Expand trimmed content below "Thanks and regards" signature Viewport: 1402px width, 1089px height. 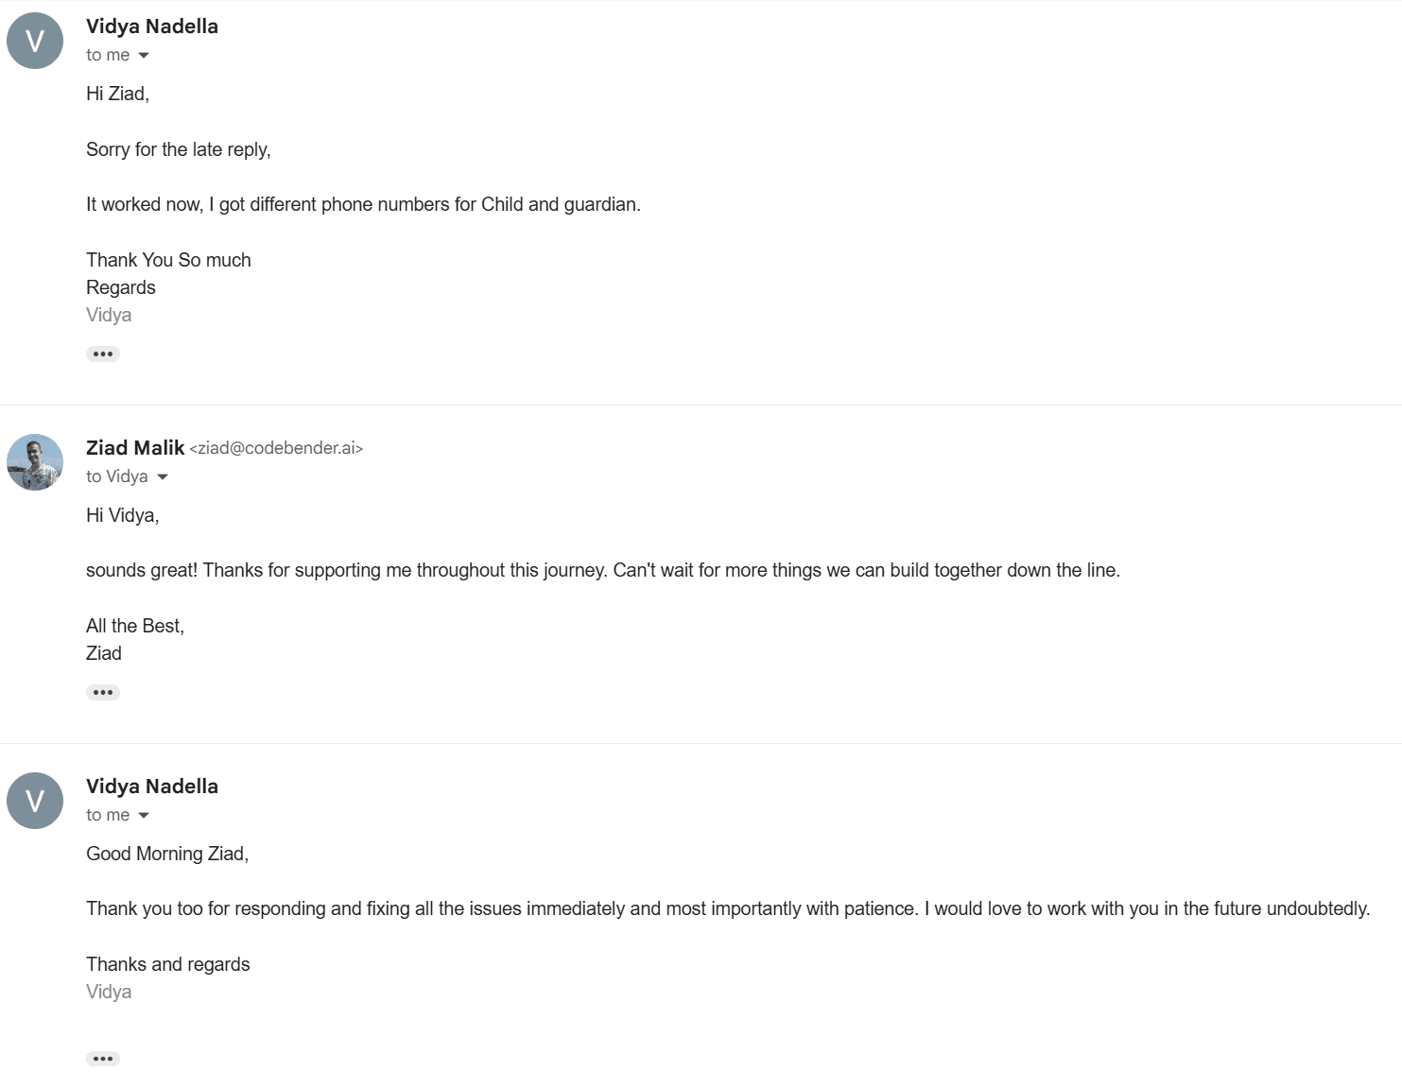click(x=103, y=1059)
